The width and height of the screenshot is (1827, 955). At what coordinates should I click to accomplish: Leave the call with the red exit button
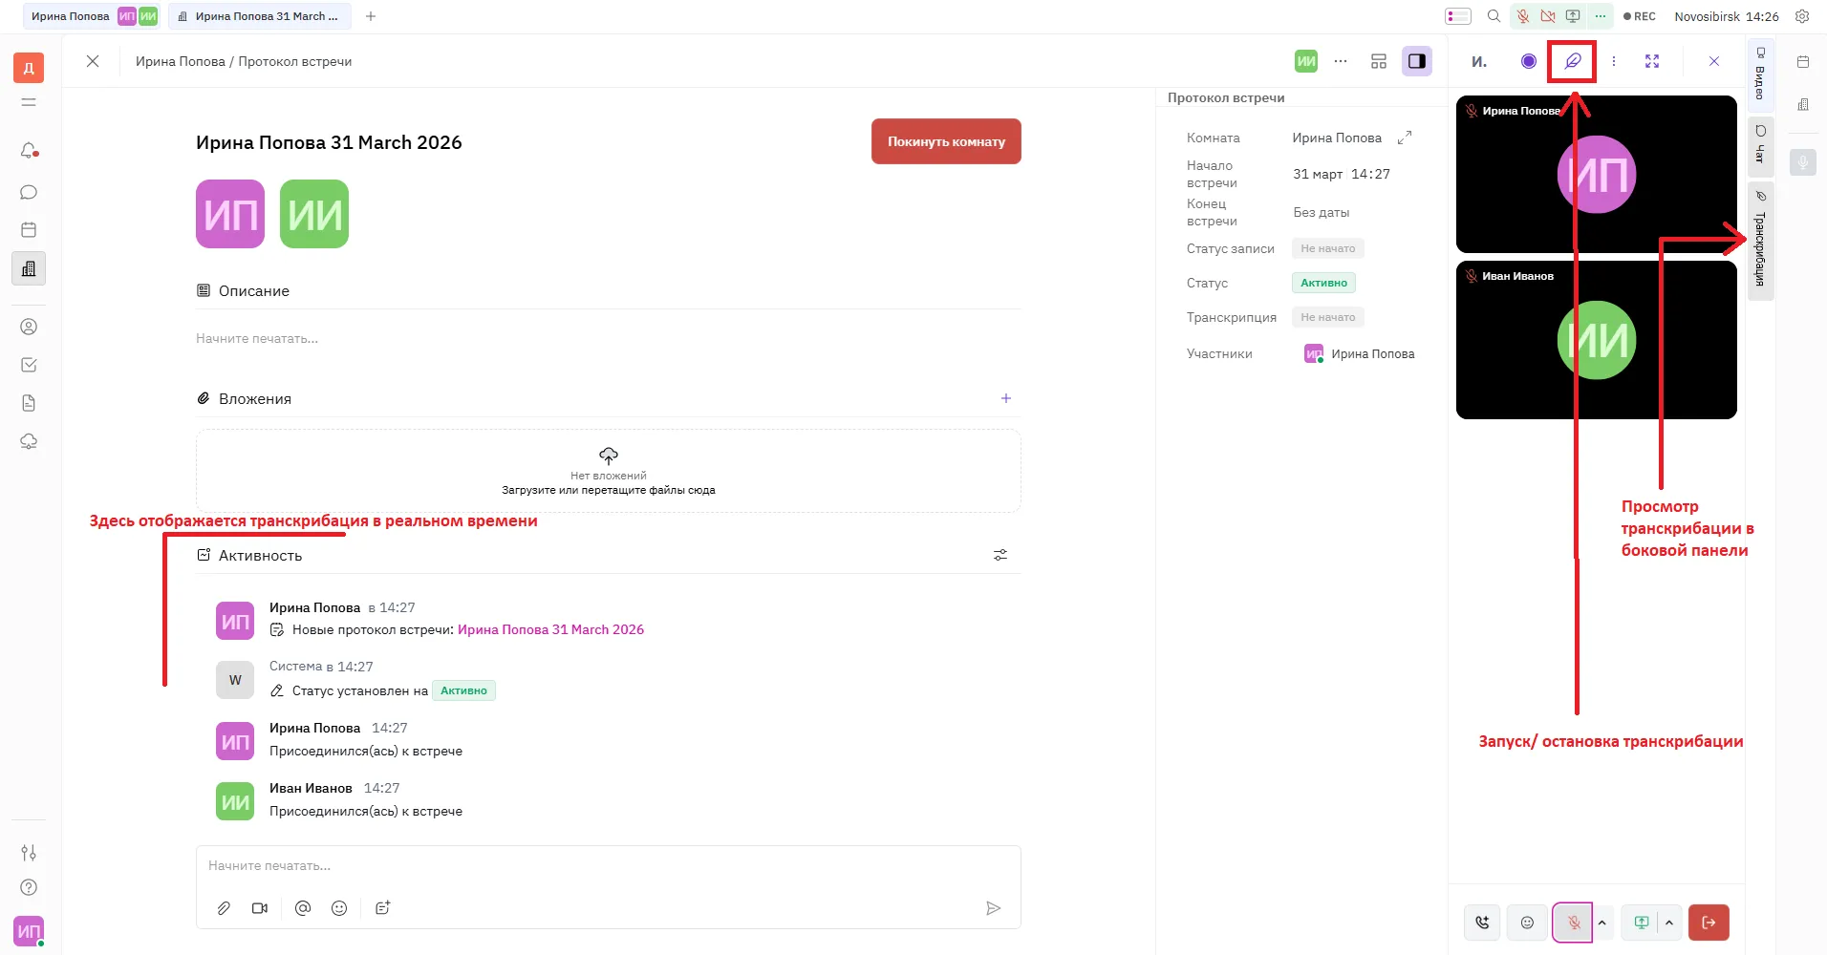[1709, 923]
